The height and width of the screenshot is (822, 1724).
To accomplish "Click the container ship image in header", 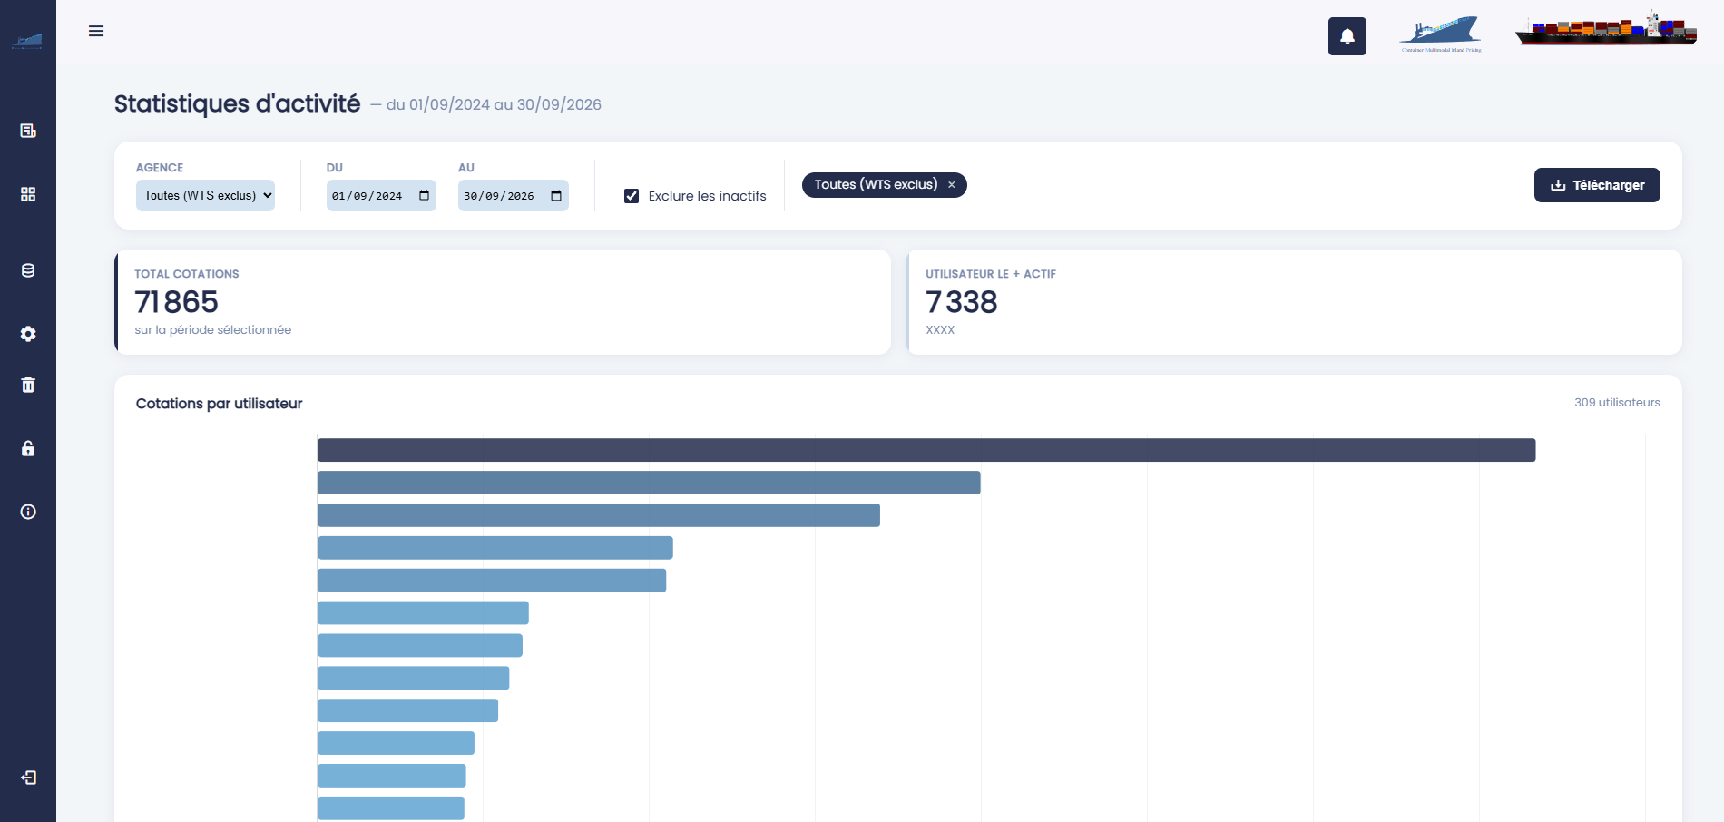I will 1606,28.
